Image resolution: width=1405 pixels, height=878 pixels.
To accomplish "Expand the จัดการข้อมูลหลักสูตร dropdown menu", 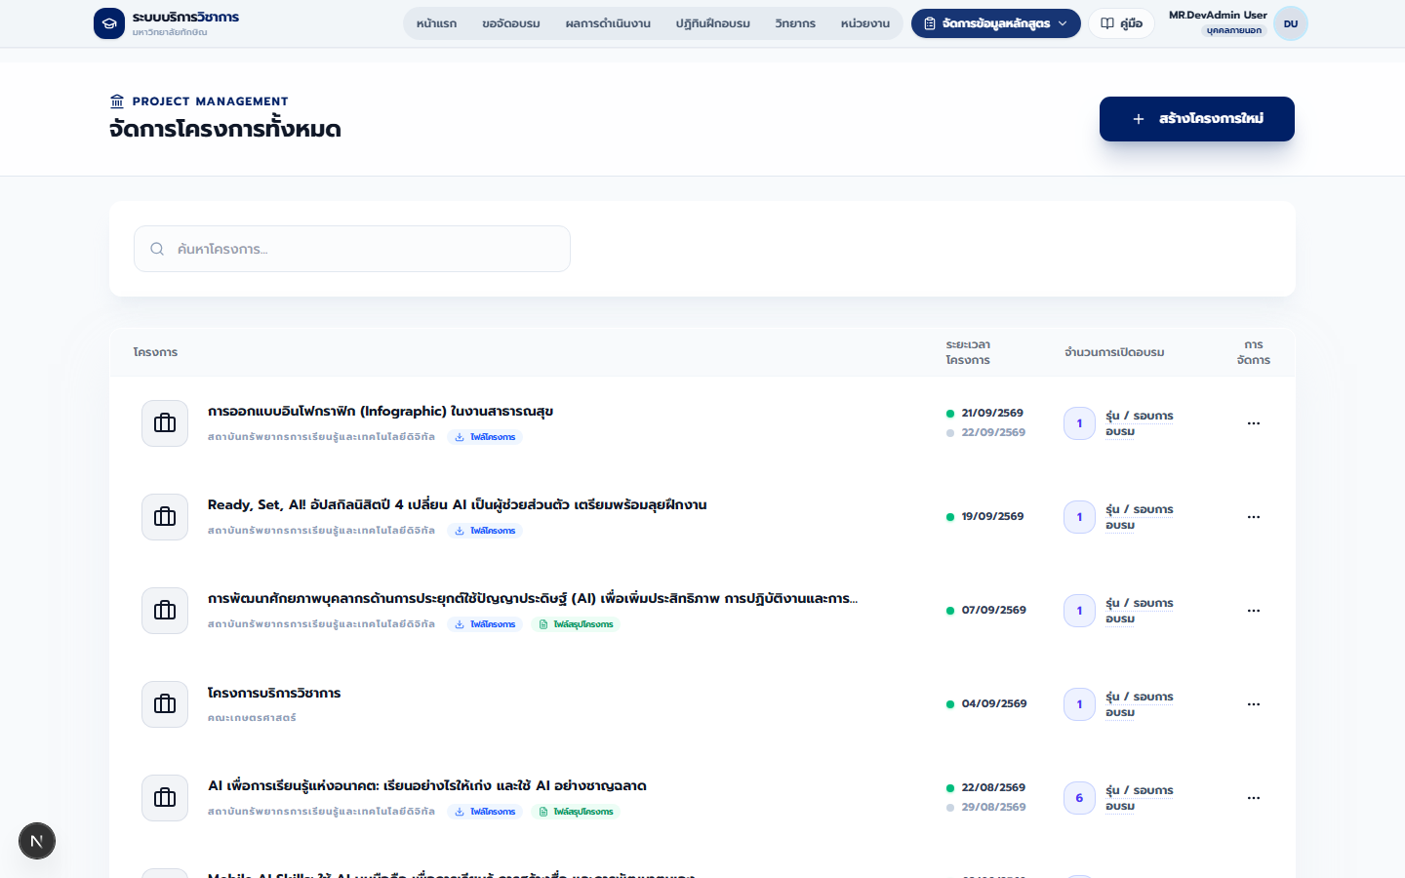I will pyautogui.click(x=996, y=23).
